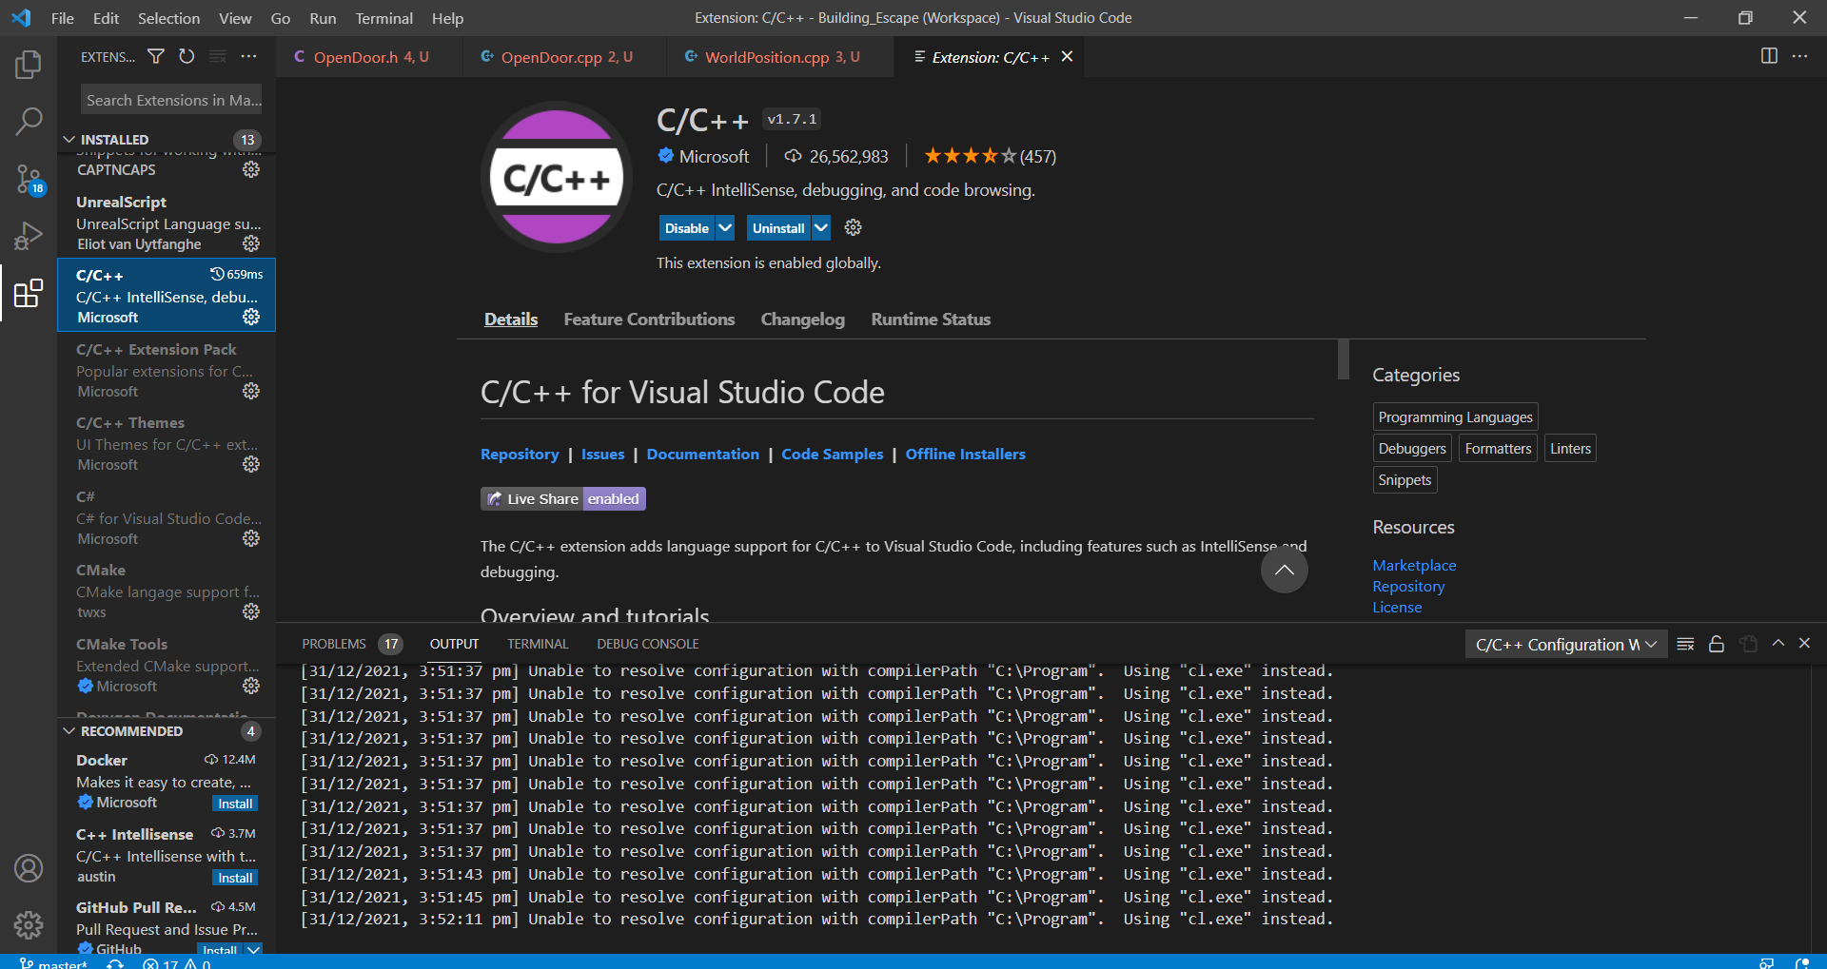The width and height of the screenshot is (1827, 969).
Task: Toggle the panel maximize chevron
Action: click(1778, 643)
